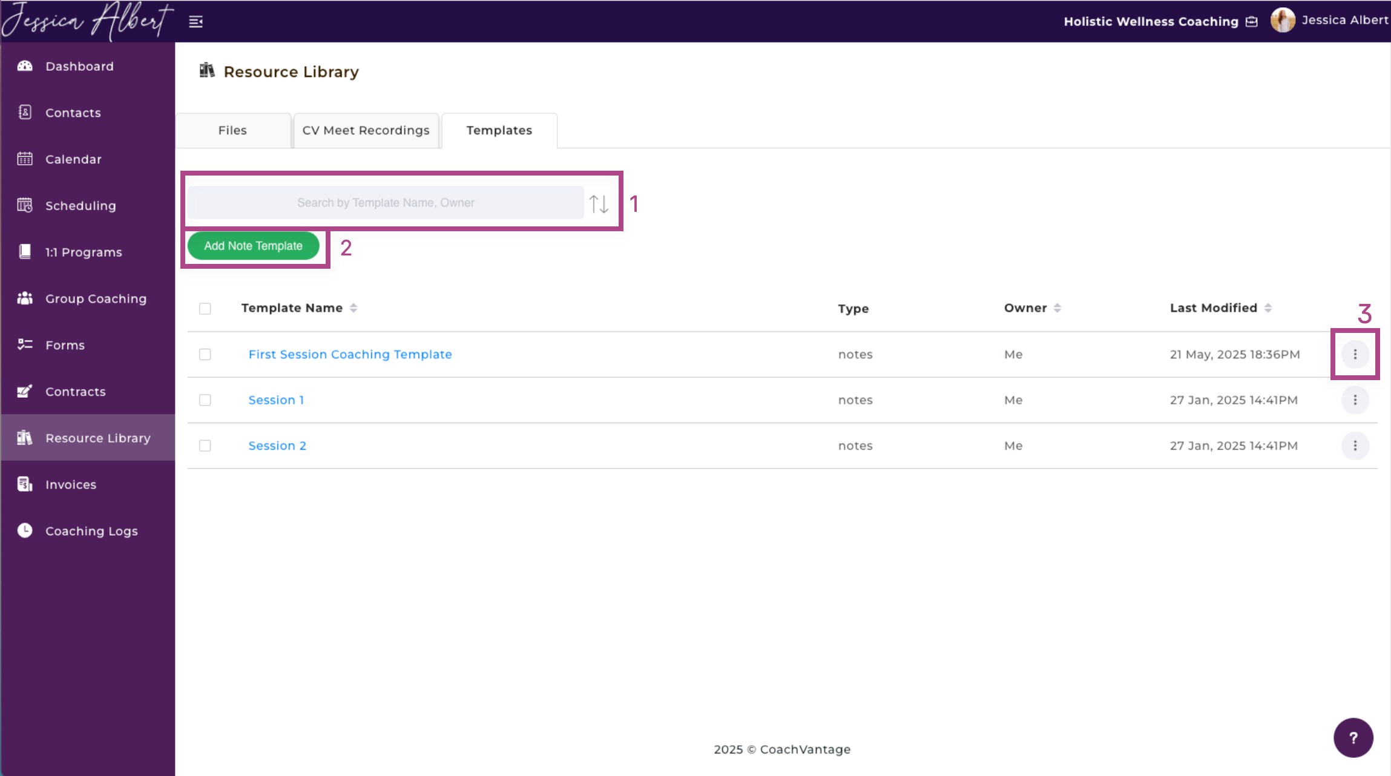Check the Session 2 row checkbox
Screen dimensions: 1391x776
pos(205,446)
